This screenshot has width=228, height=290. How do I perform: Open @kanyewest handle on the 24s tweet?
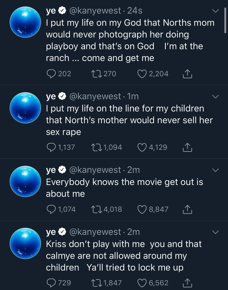click(95, 11)
